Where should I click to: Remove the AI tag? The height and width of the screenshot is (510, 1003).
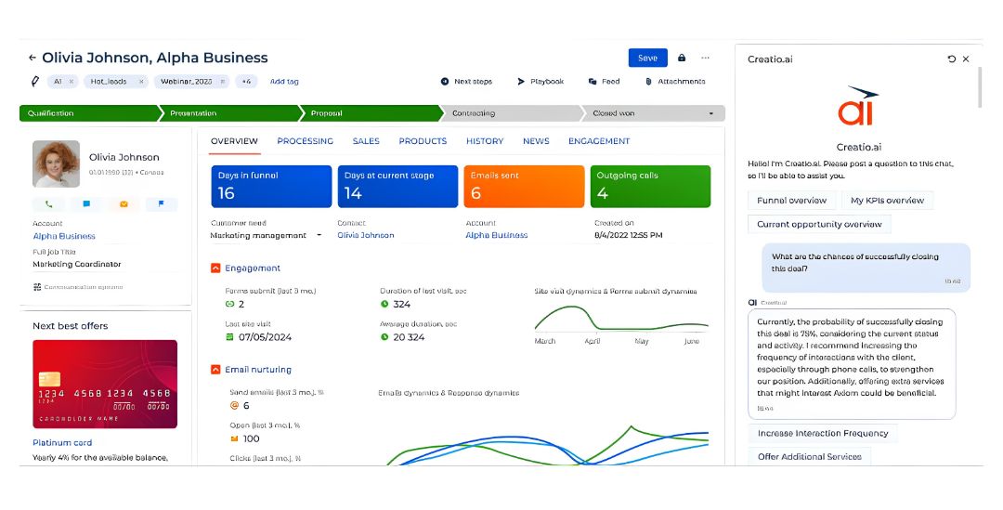click(71, 82)
